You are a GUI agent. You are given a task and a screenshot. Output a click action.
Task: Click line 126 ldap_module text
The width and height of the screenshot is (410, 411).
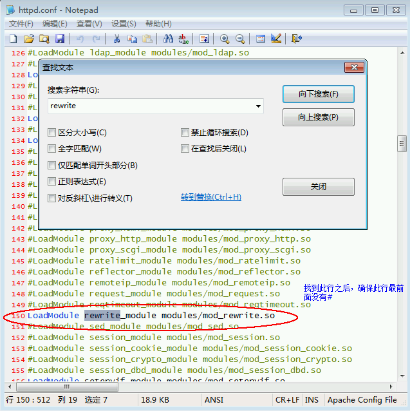138,53
